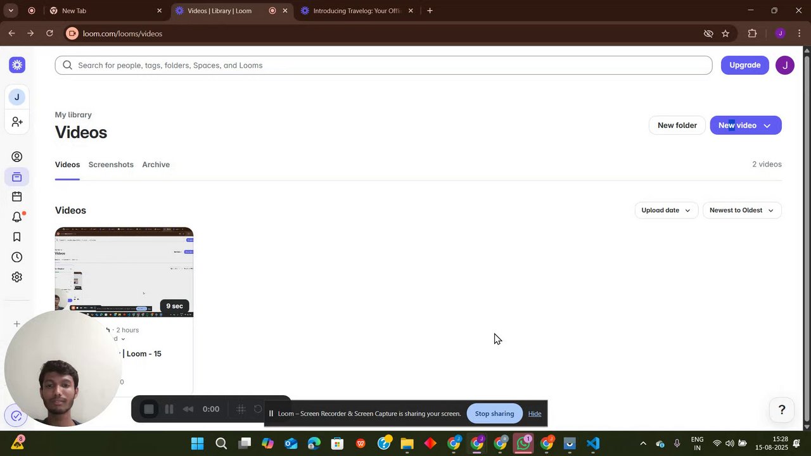Reload the page with the refresh button
The height and width of the screenshot is (456, 811).
click(49, 34)
